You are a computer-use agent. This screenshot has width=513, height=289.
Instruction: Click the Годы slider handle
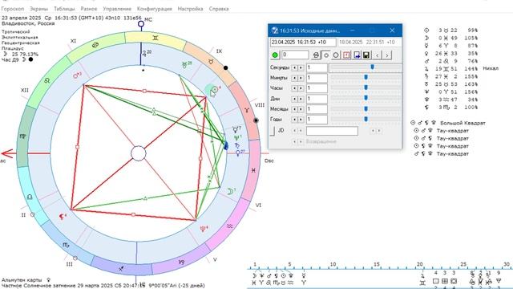(x=366, y=119)
